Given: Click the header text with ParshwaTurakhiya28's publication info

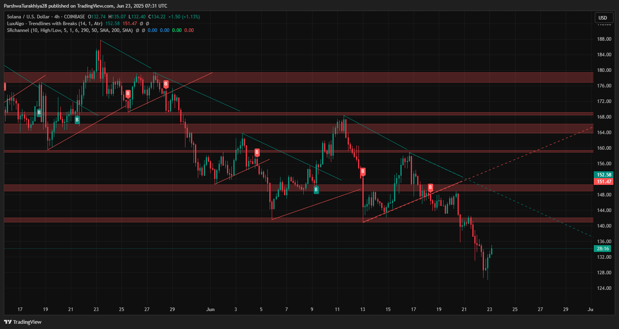Looking at the screenshot, I should 86,6.
